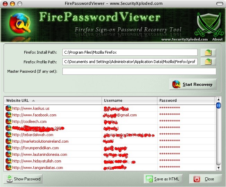Click icon beside the tangandiatas.com entry
This screenshot has width=226, height=187.
(9, 168)
